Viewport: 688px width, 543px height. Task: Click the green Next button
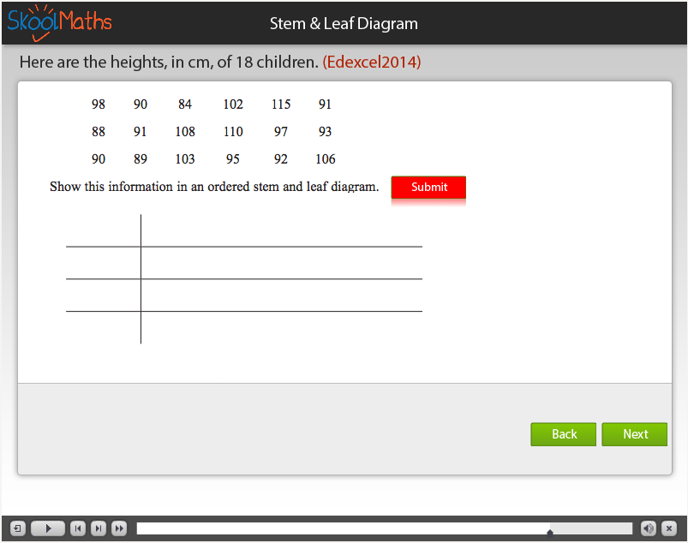click(635, 434)
